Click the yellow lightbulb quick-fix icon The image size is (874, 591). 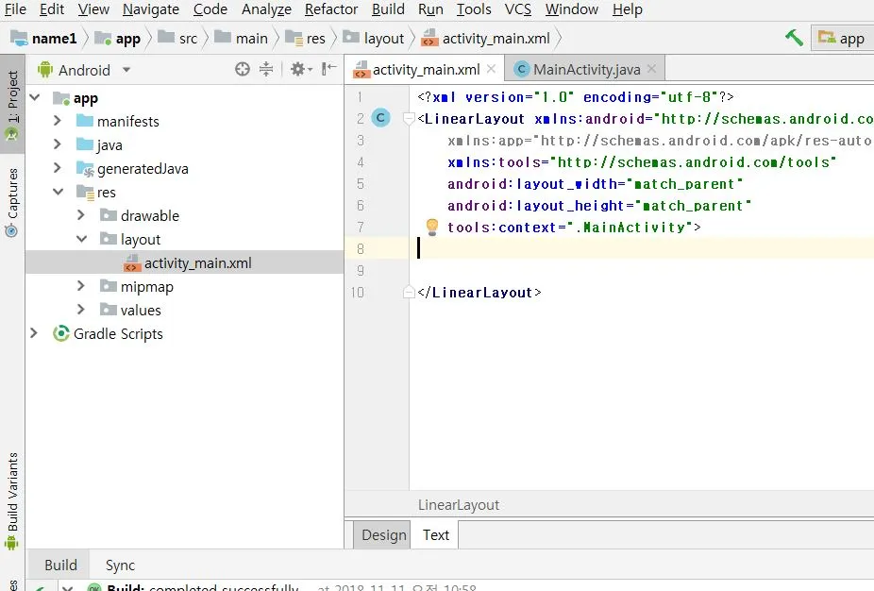tap(431, 228)
